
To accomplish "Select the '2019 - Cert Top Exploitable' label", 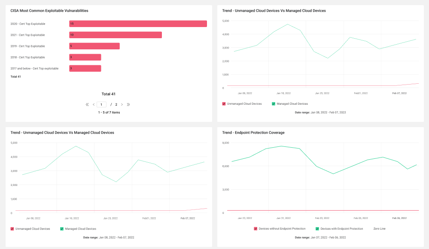I will tap(27, 46).
